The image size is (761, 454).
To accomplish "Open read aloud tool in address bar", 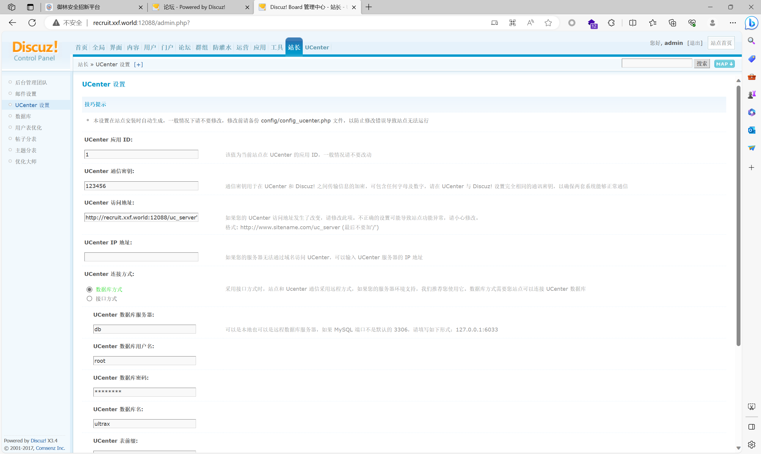I will click(530, 23).
